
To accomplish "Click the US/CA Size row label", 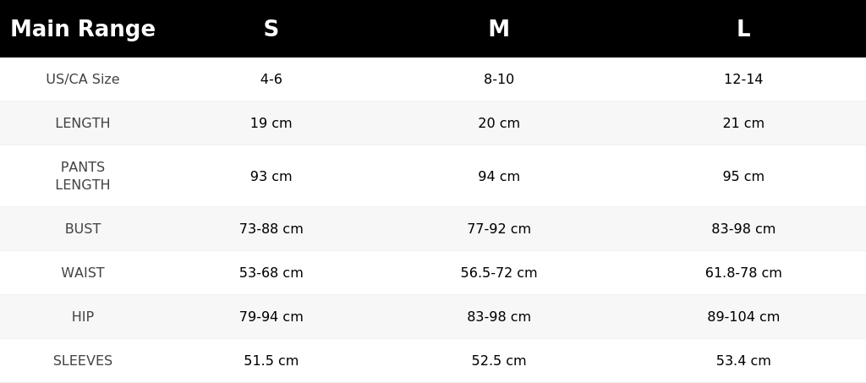I will point(83,79).
